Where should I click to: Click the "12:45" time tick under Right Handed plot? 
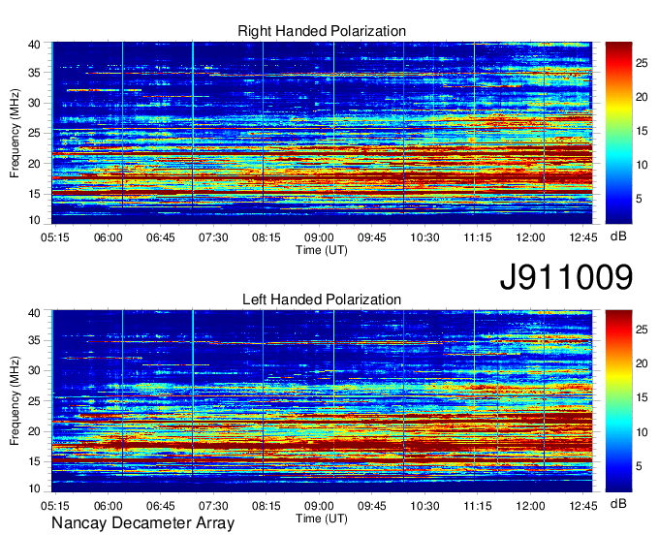583,237
